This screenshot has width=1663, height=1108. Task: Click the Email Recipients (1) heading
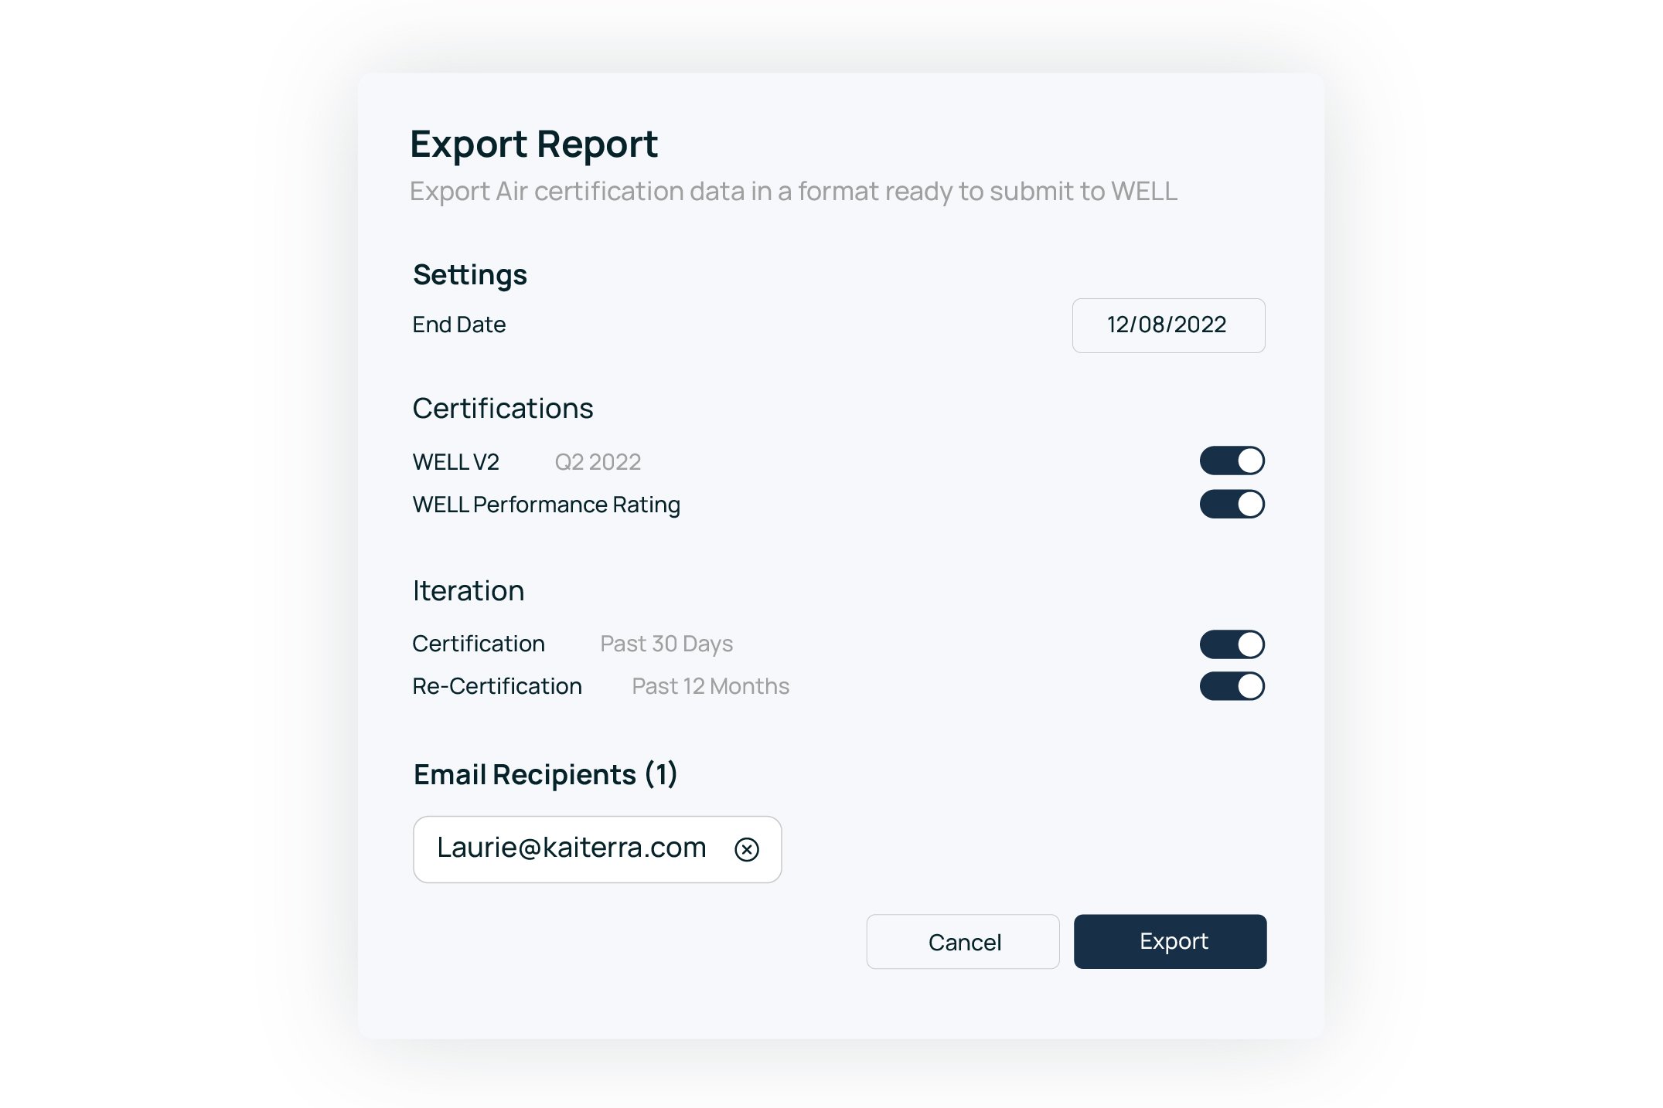coord(545,774)
